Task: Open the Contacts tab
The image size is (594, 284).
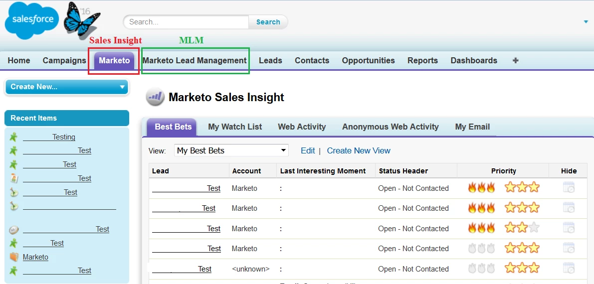Action: [312, 61]
